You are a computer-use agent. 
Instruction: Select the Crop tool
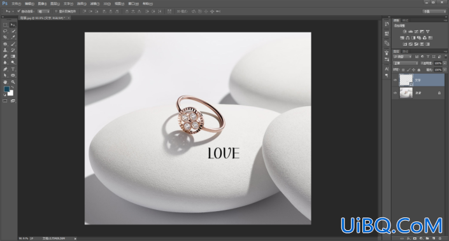5,38
